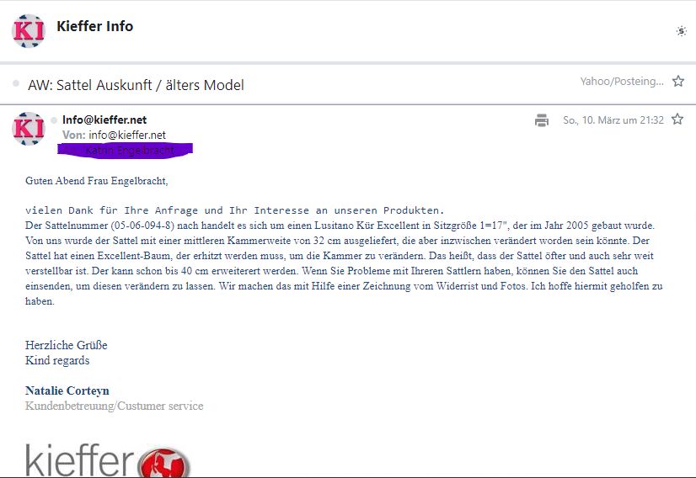Viewport: 696px width, 478px height.
Task: Click the redacted recipient name line
Action: coord(125,150)
